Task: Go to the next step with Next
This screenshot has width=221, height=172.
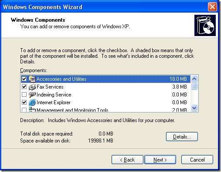Action: coord(160,160)
